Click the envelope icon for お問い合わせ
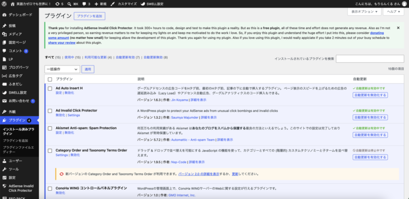Screen dimensions: 409x199 [4, 101]
